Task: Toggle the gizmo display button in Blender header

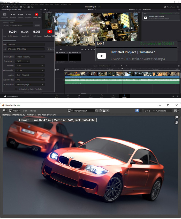Action: coord(137,111)
